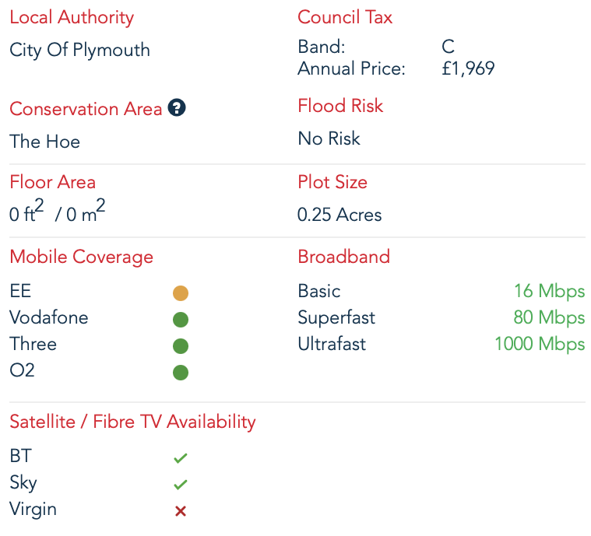Click the Superfast 80 Mbps speed value

(x=549, y=317)
